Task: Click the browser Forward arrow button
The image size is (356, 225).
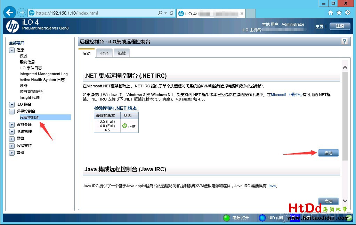Action: (x=22, y=12)
